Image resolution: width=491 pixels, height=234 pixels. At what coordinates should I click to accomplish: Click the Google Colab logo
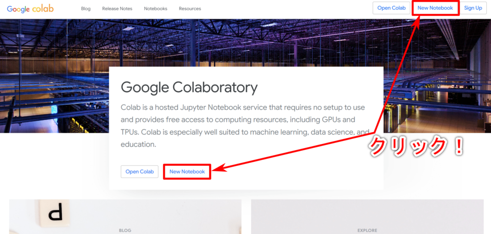30,9
